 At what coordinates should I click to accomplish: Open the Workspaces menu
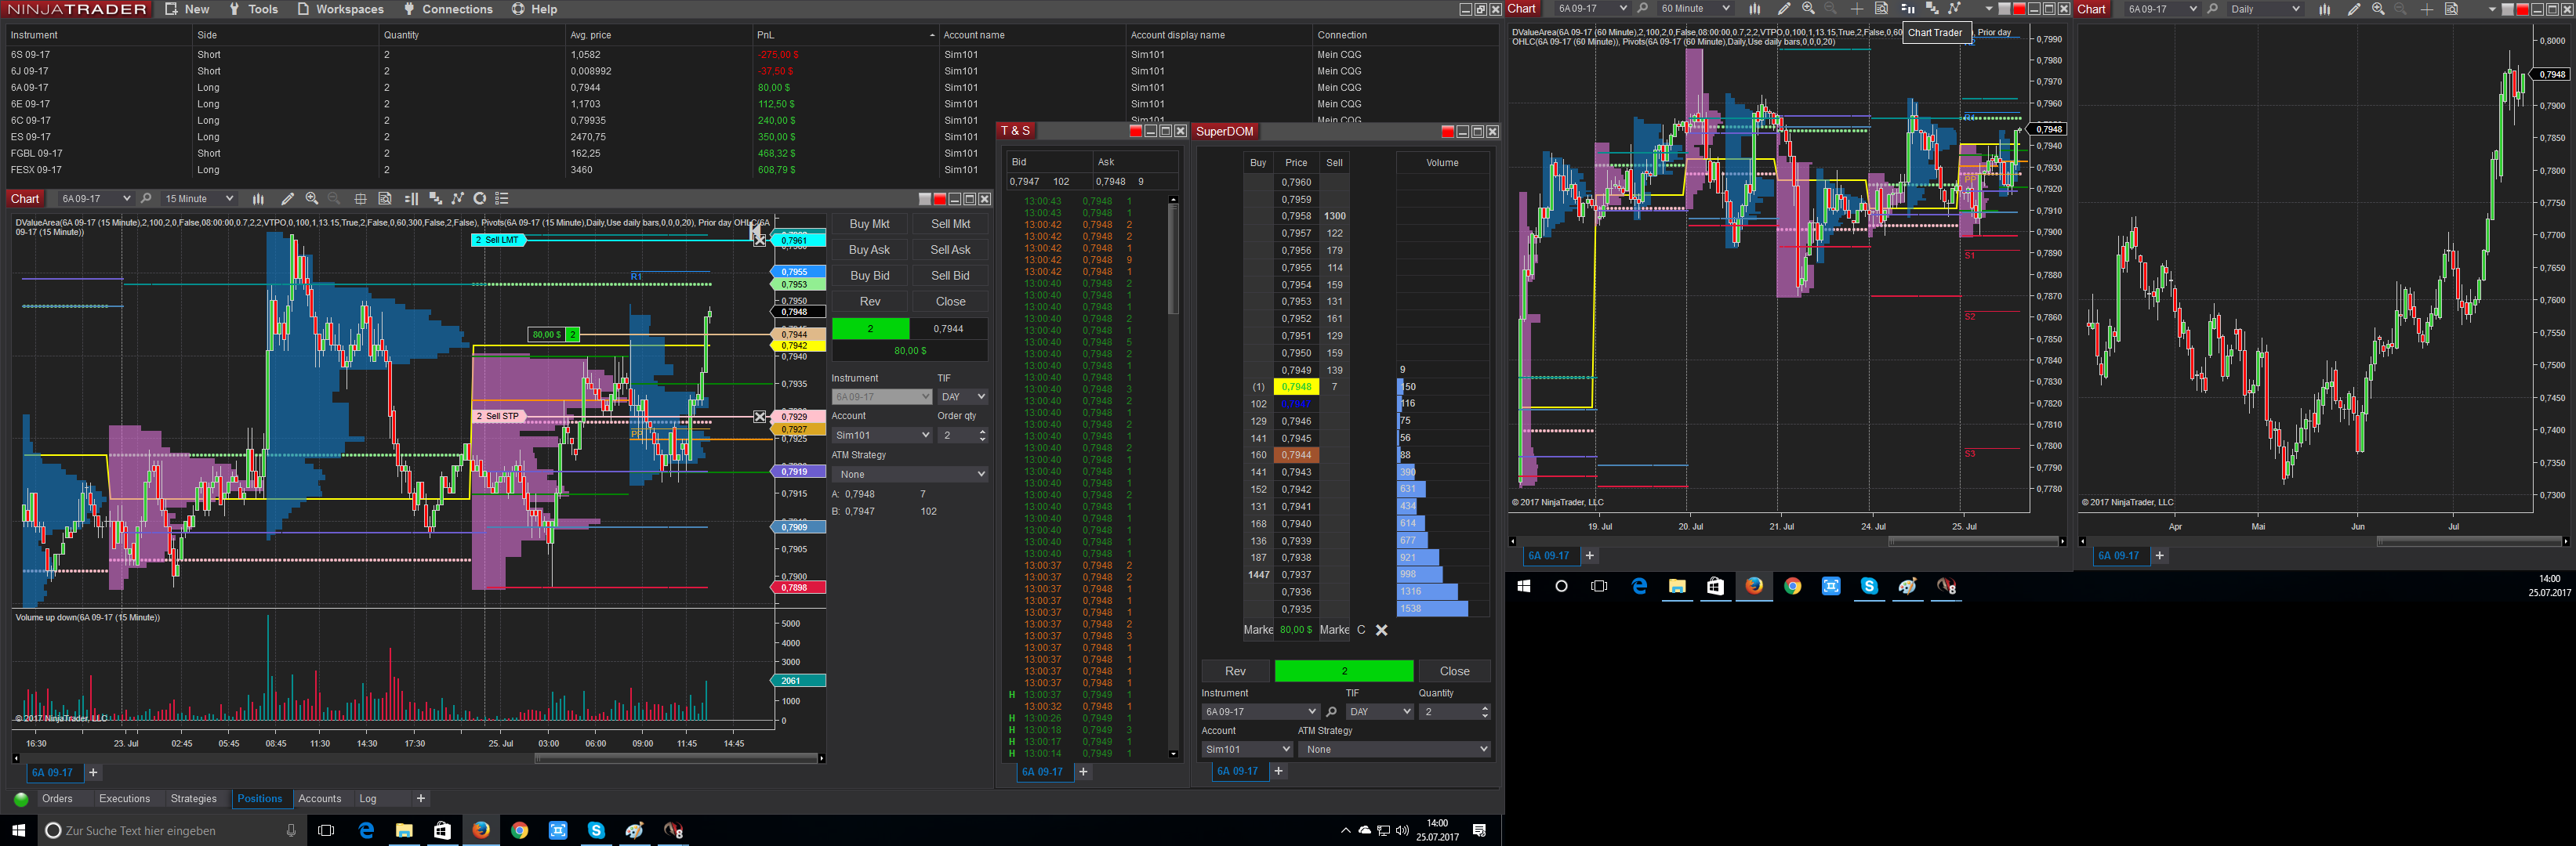pyautogui.click(x=340, y=9)
